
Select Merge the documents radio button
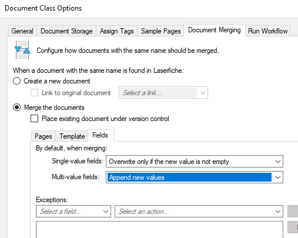(16, 108)
